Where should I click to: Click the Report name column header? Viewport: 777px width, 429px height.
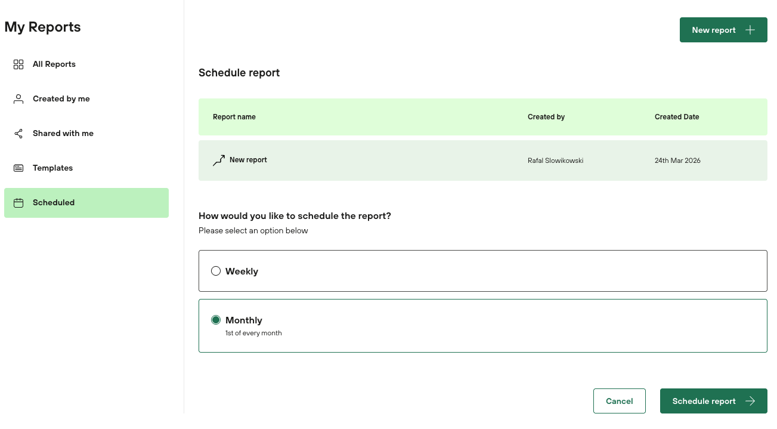click(x=234, y=117)
